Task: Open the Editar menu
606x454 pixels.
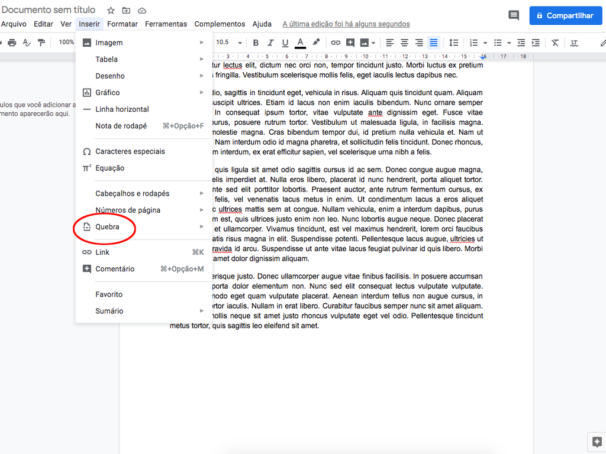Action: 43,24
